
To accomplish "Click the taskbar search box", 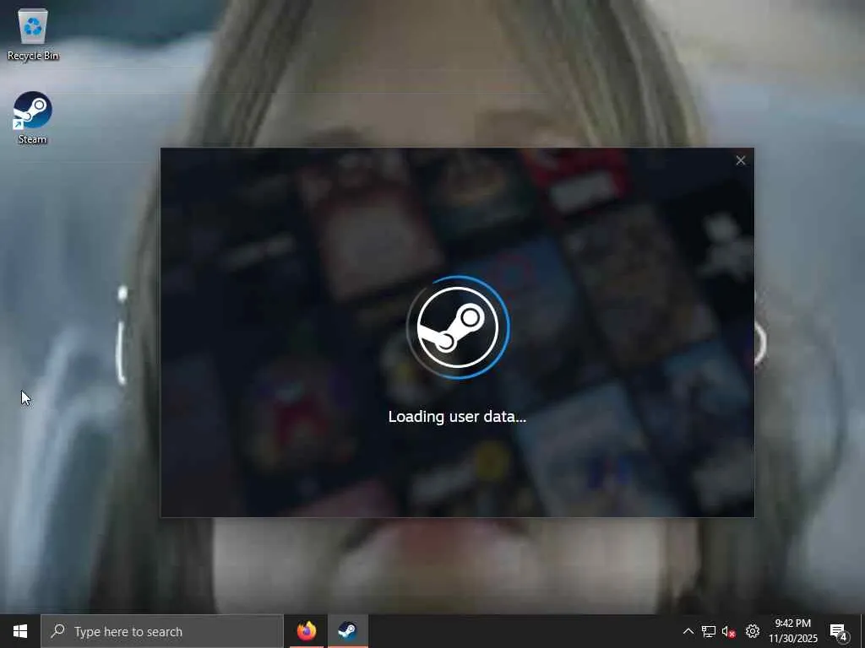I will (x=161, y=631).
